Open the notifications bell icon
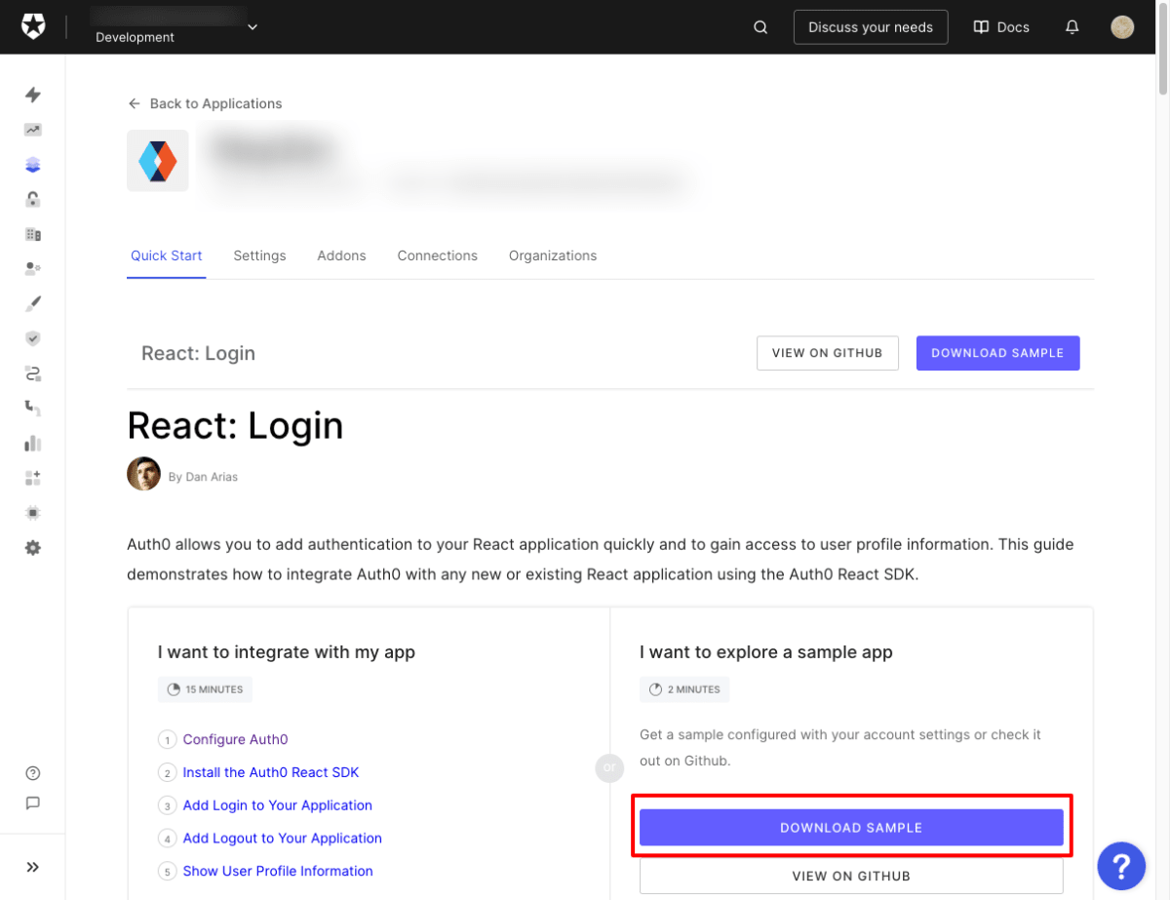This screenshot has width=1170, height=900. click(1072, 27)
